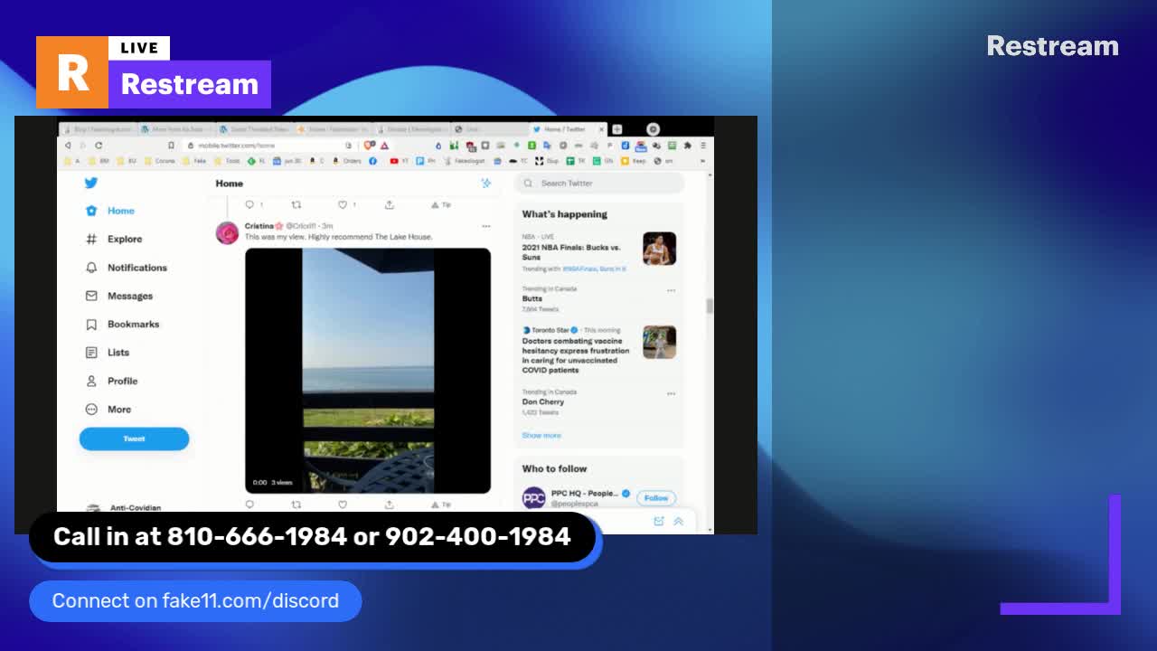The image size is (1157, 651).
Task: Click the Brave shields icon
Action: tap(369, 146)
